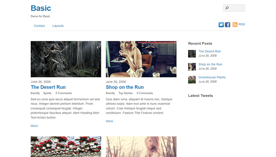Focus the search input field
276x157 pixels.
[x=234, y=8]
